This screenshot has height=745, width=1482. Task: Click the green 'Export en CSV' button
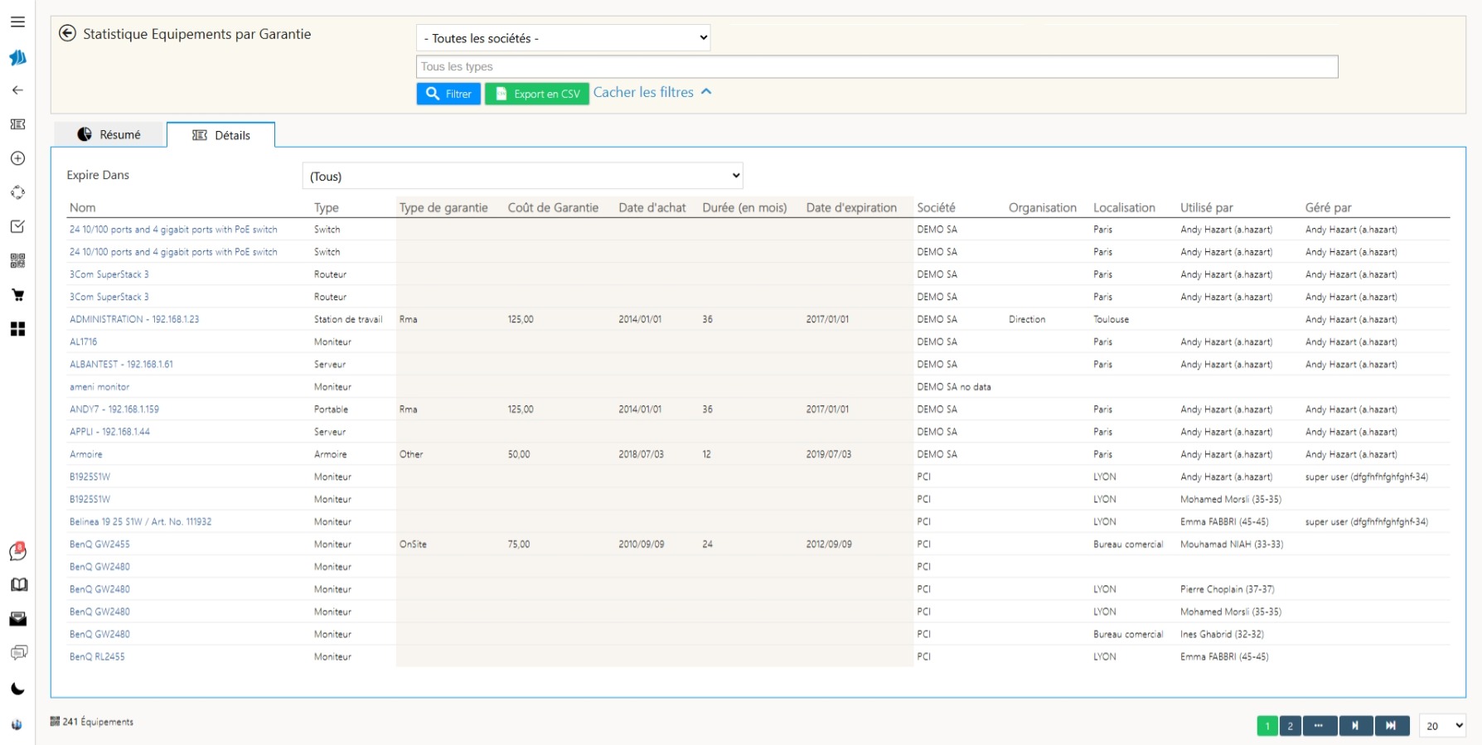tap(536, 94)
